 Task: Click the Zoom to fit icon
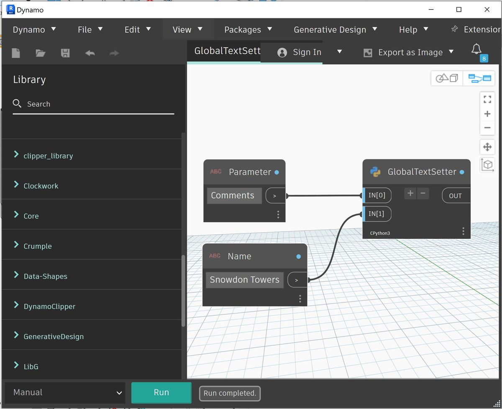487,100
